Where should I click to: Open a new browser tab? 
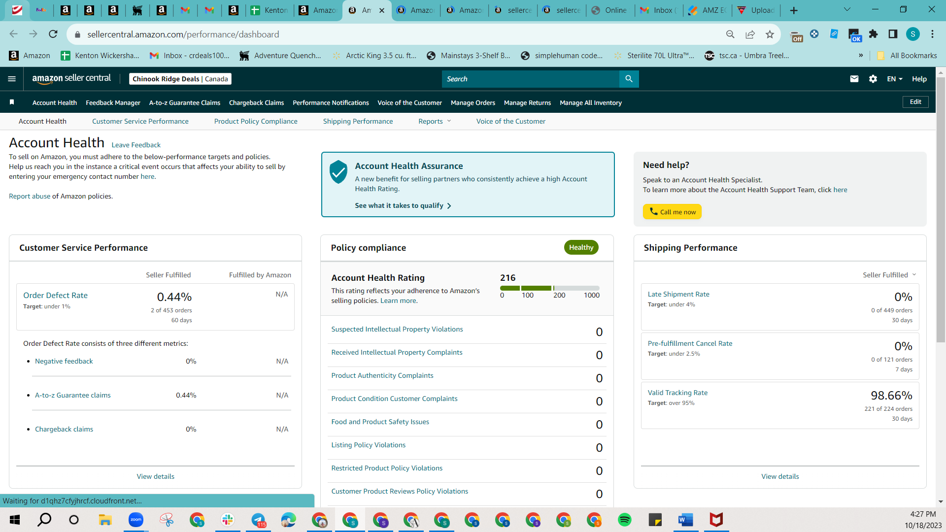(x=794, y=10)
